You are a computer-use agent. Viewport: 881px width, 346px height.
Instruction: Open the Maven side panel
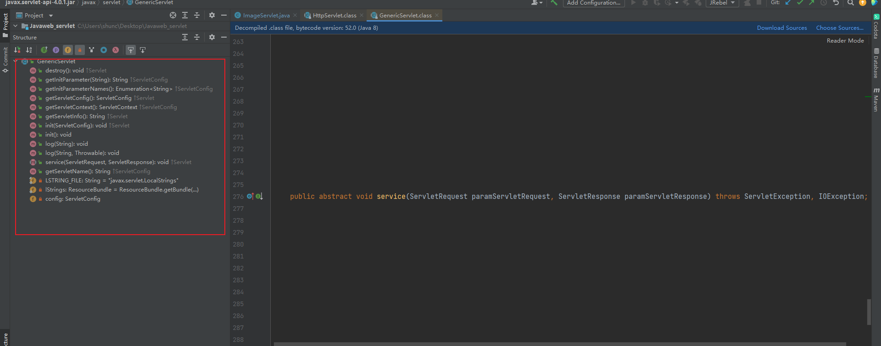pyautogui.click(x=876, y=99)
